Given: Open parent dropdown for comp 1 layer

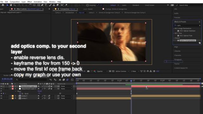Looking at the screenshot, I should [x=67, y=98].
